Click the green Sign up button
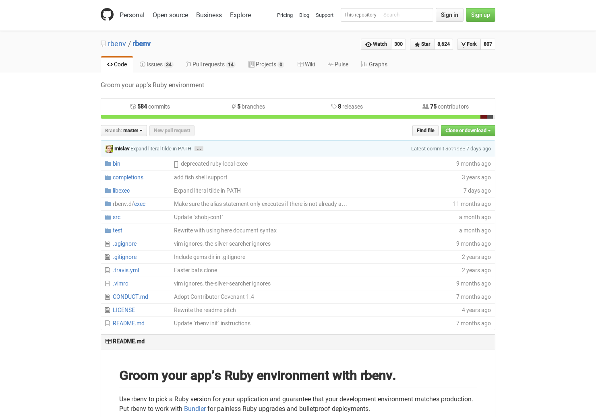Image resolution: width=596 pixels, height=417 pixels. pos(480,15)
